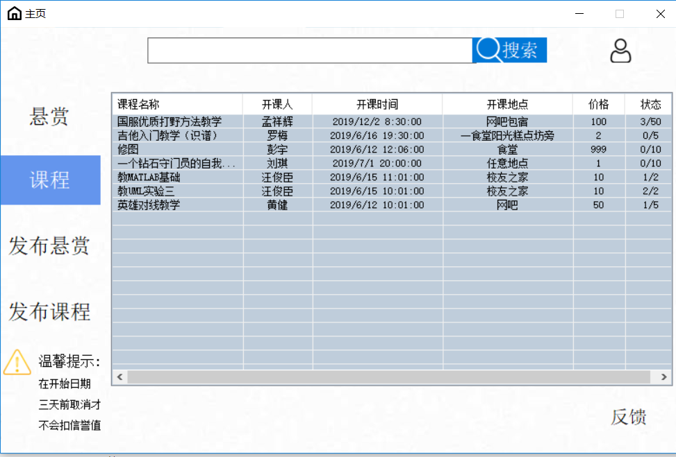Image resolution: width=676 pixels, height=457 pixels.
Task: Sort by 开课人 column header
Action: click(x=277, y=104)
